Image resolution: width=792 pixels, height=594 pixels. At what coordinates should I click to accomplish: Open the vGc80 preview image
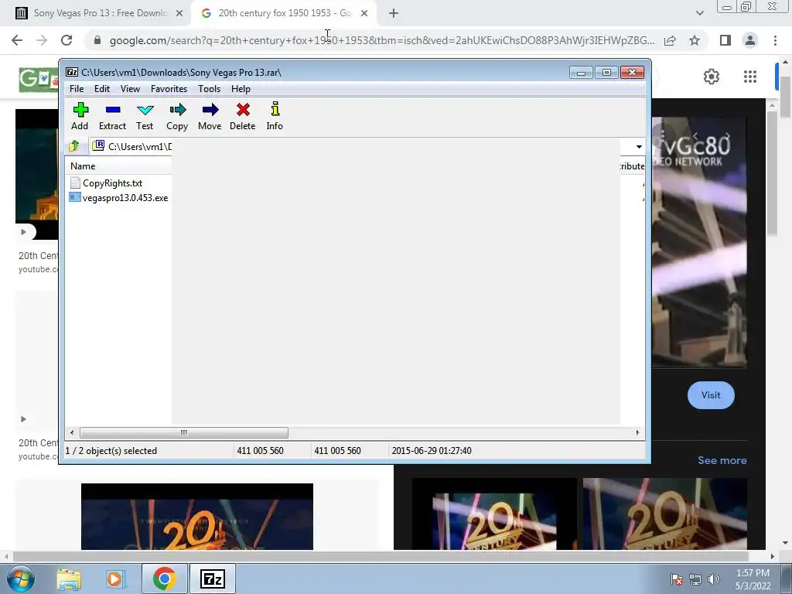point(699,242)
